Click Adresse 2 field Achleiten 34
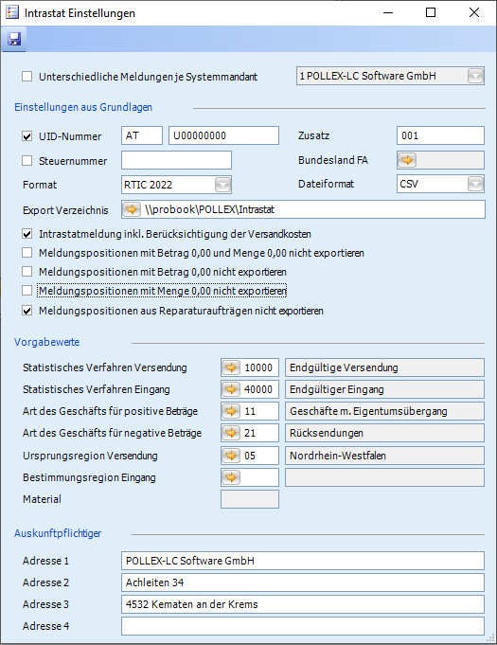The image size is (497, 645). [303, 582]
